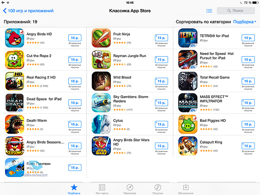
Task: Click the Поиск search field
Action: (236, 11)
